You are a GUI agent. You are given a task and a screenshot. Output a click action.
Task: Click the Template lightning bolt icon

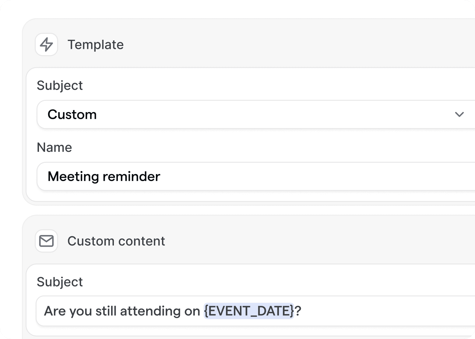point(46,45)
